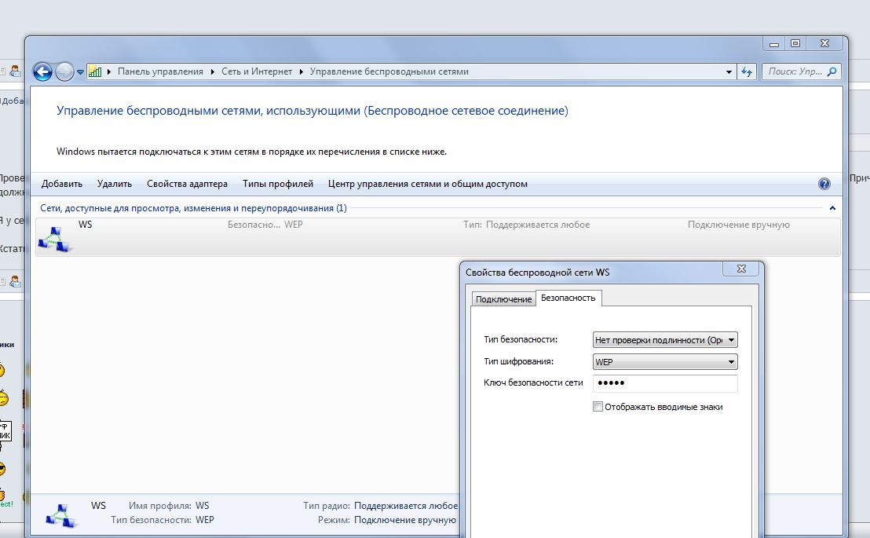Open 'Центр управления сетями и общим доступом'
The width and height of the screenshot is (870, 538).
pos(428,184)
